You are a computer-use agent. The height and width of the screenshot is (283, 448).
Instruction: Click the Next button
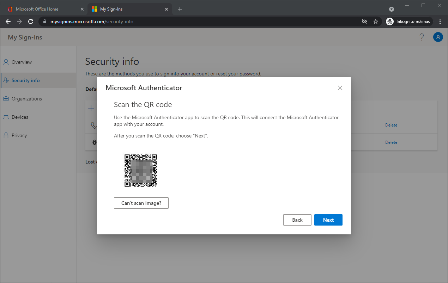coord(328,220)
